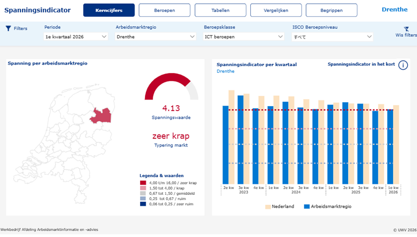417x237 pixels.
Task: Open the ISCO Beroepsniveau dropdown
Action: [332, 37]
